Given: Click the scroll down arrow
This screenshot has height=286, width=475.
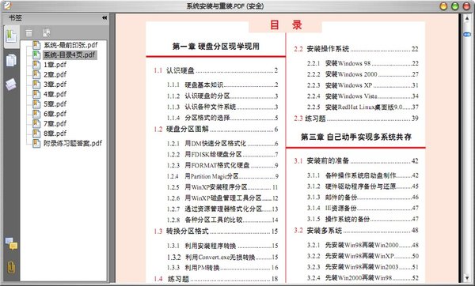Looking at the screenshot, I should coord(467,277).
